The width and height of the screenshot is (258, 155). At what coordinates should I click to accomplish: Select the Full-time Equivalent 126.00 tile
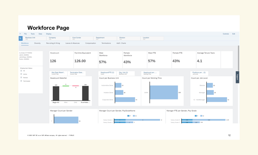86,60
